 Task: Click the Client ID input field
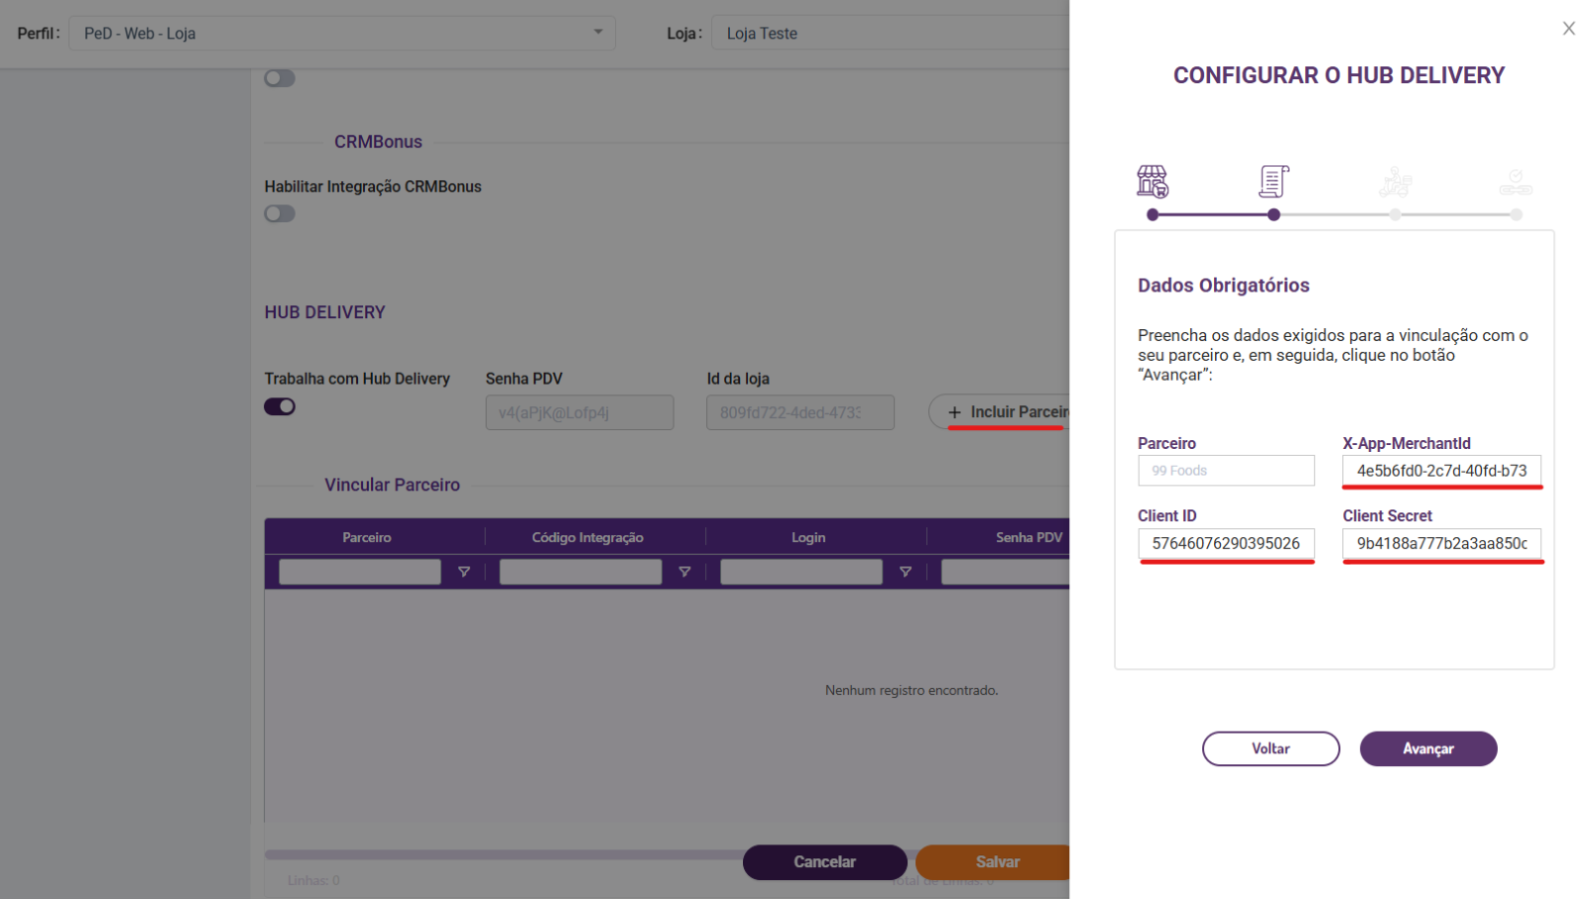click(x=1226, y=543)
